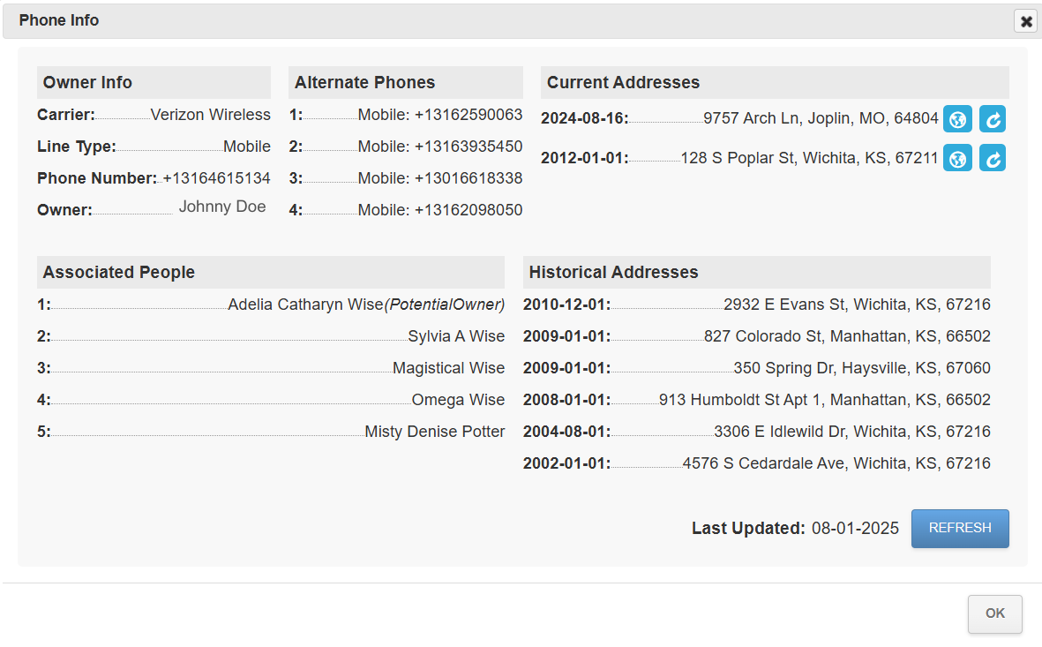This screenshot has width=1042, height=647.
Task: Select associated person Sylvia A Wise
Action: coord(456,336)
